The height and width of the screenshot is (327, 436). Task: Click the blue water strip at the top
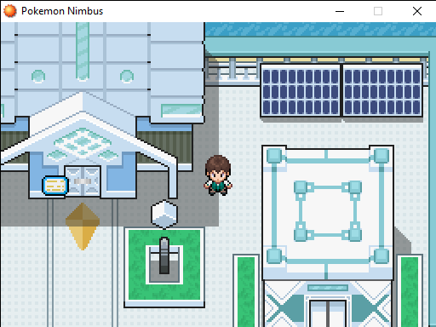pos(320,29)
